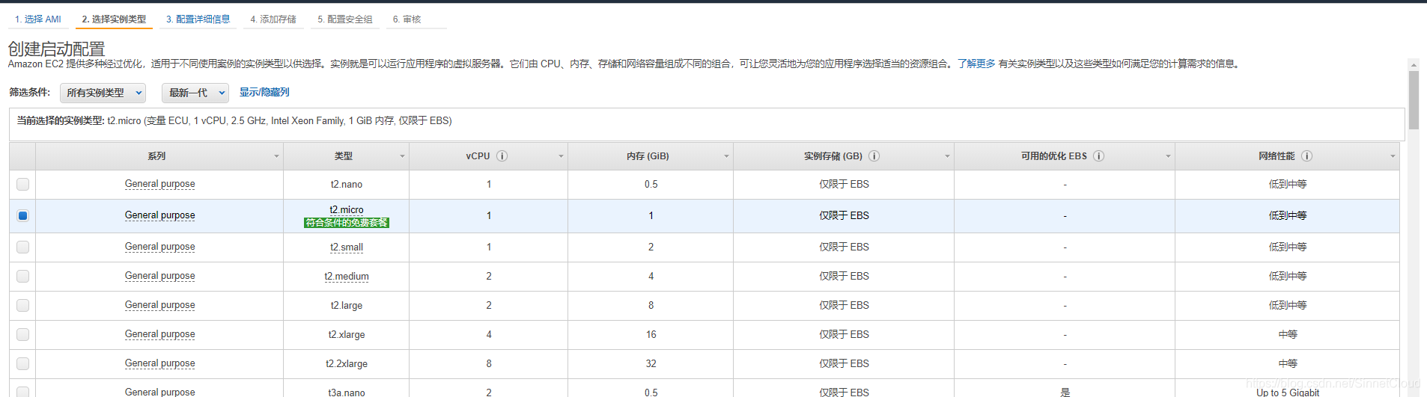Go to step 4 添加存储 tab
The image size is (1427, 397).
(273, 19)
